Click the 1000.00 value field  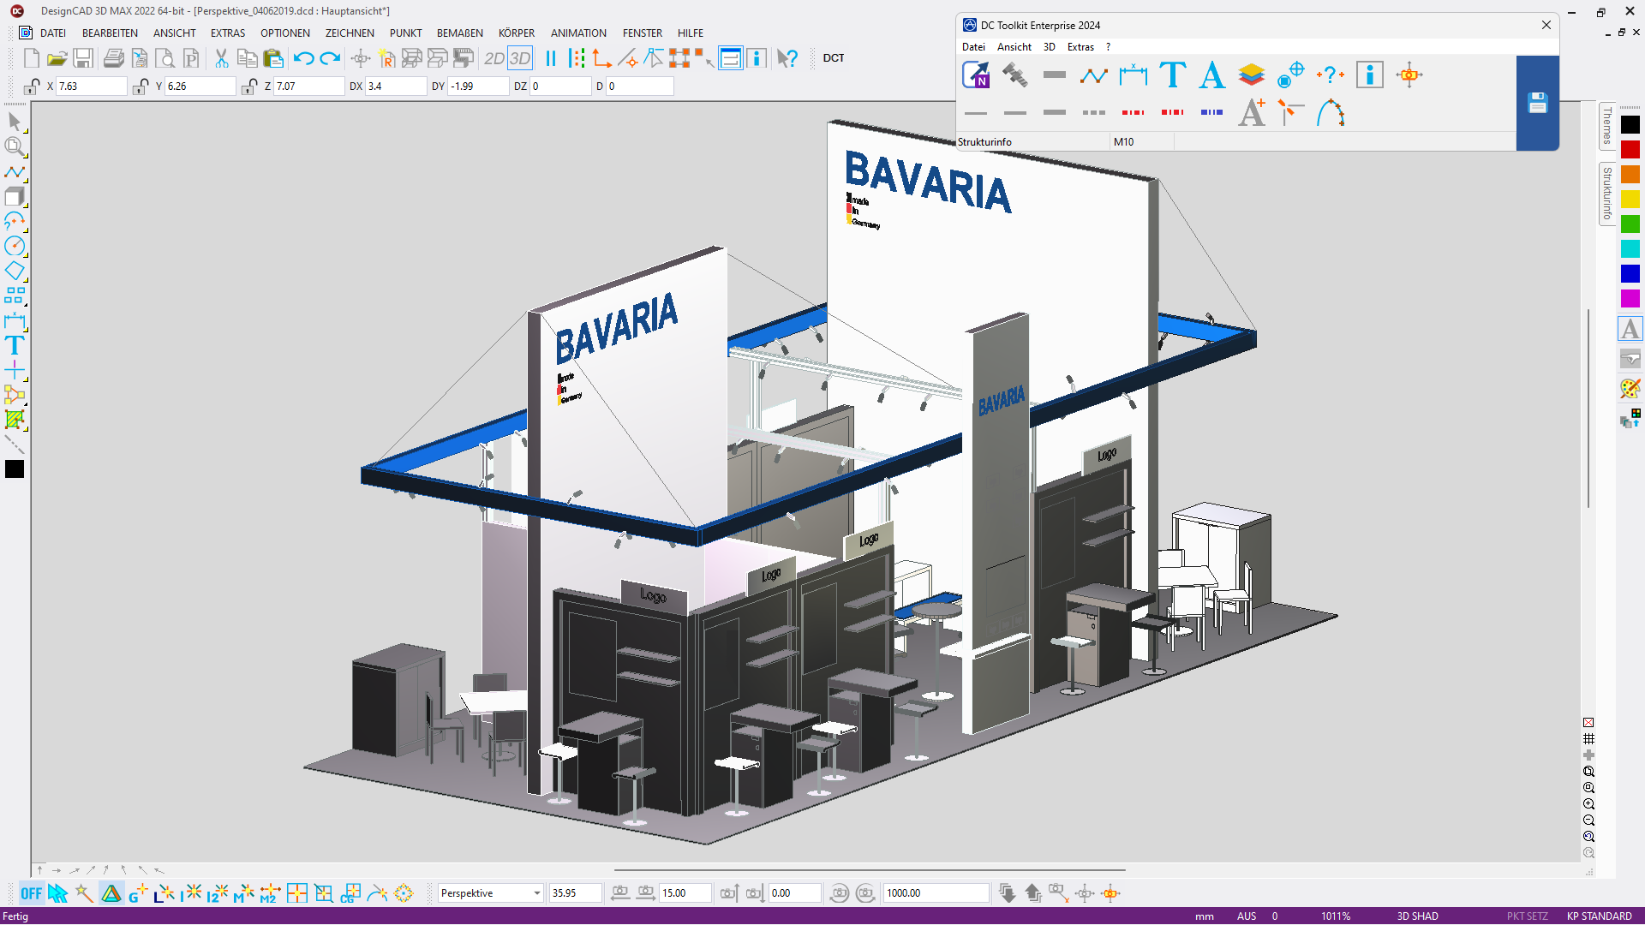pyautogui.click(x=936, y=893)
